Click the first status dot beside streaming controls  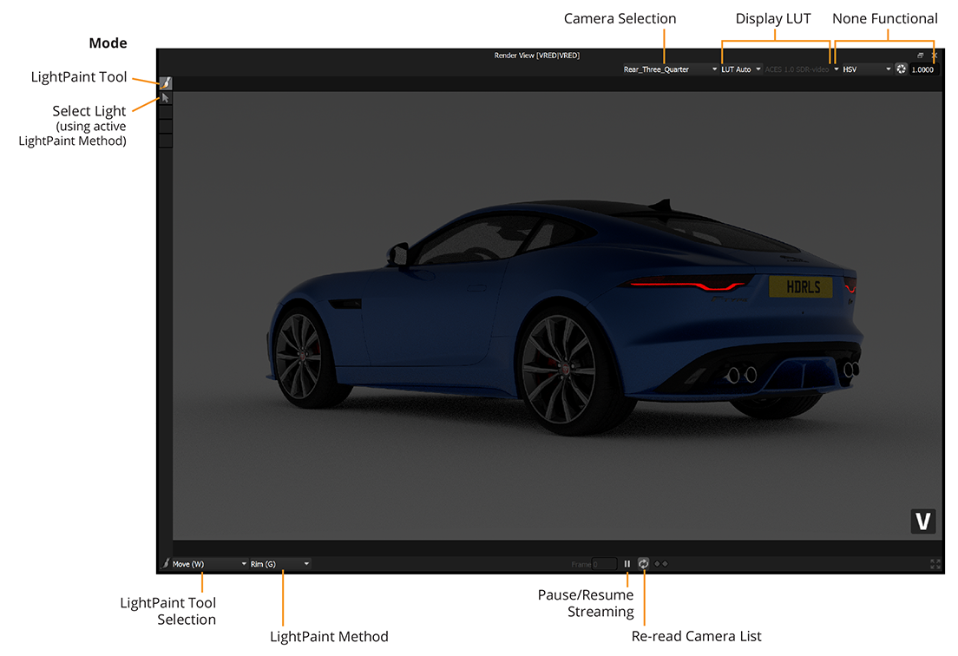point(657,564)
